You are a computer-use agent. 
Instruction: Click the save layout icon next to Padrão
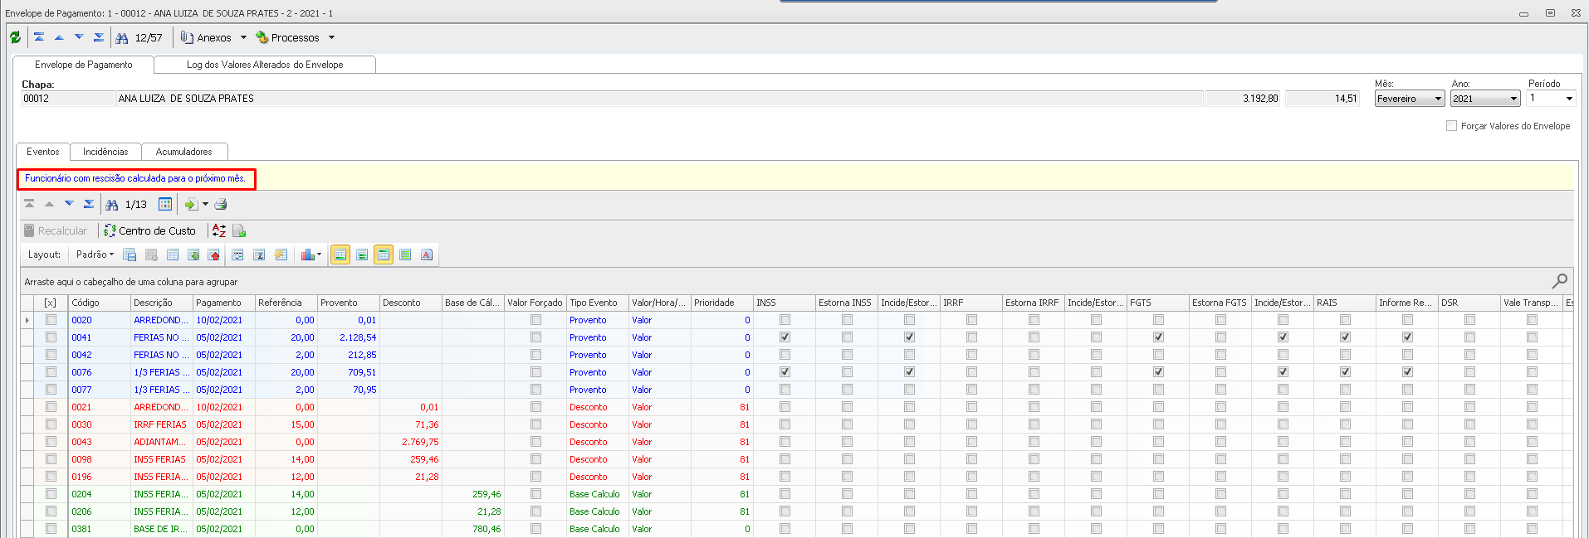[x=130, y=254]
